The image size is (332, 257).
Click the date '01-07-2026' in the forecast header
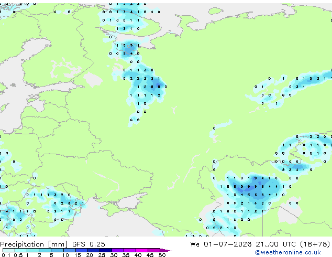click(228, 244)
